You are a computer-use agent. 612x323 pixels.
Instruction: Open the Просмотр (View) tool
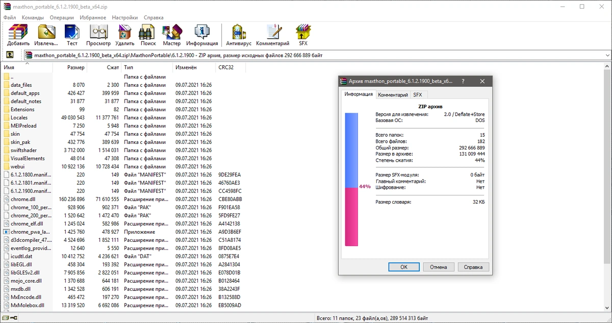click(x=98, y=32)
